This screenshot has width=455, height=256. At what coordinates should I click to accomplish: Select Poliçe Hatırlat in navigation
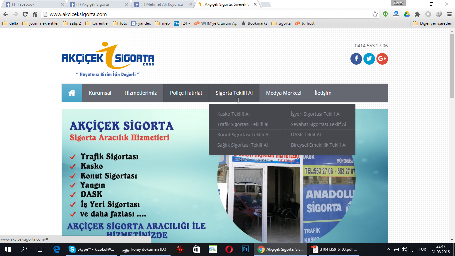186,93
